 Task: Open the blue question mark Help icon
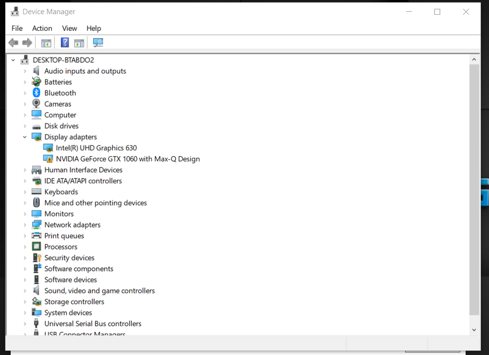(65, 43)
